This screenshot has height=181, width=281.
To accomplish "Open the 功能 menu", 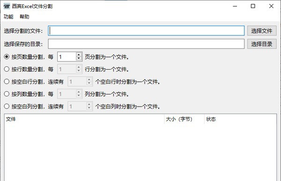I will 8,17.
